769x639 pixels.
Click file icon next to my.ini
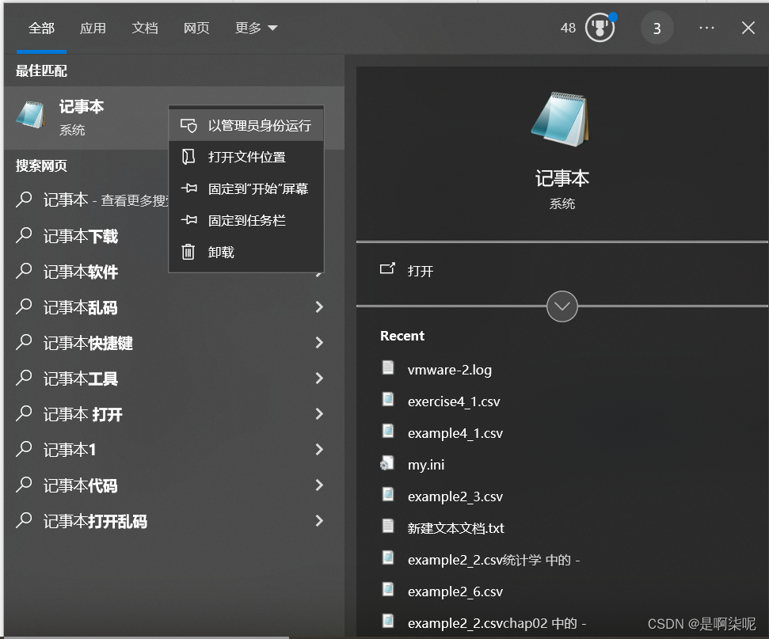(x=387, y=463)
